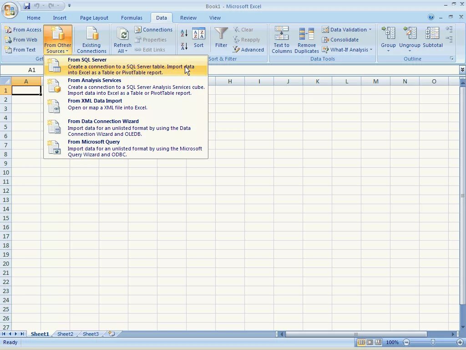Click the horizontal scrollbar thumb
This screenshot has height=350, width=466.
[x=356, y=334]
